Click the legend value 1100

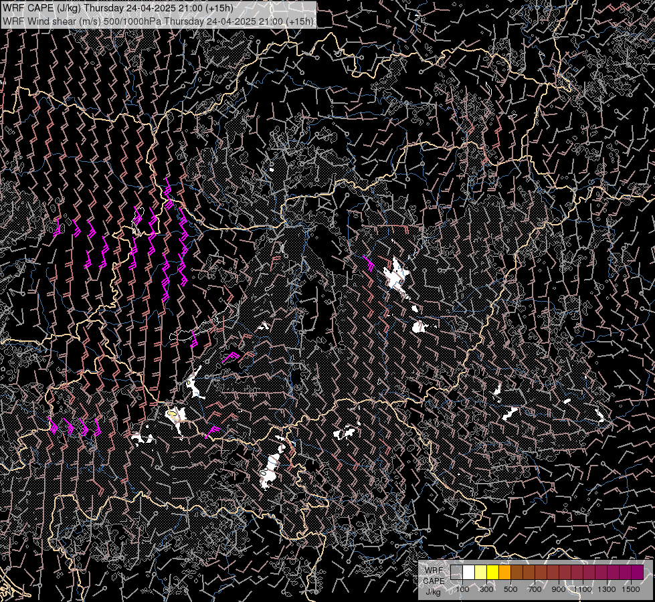click(583, 589)
